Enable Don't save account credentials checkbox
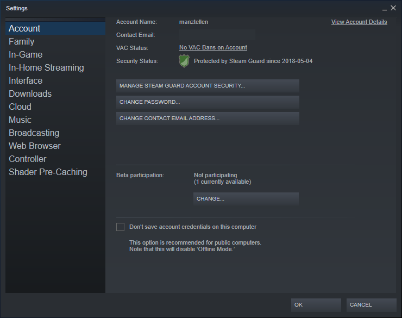This screenshot has width=402, height=318. 120,227
